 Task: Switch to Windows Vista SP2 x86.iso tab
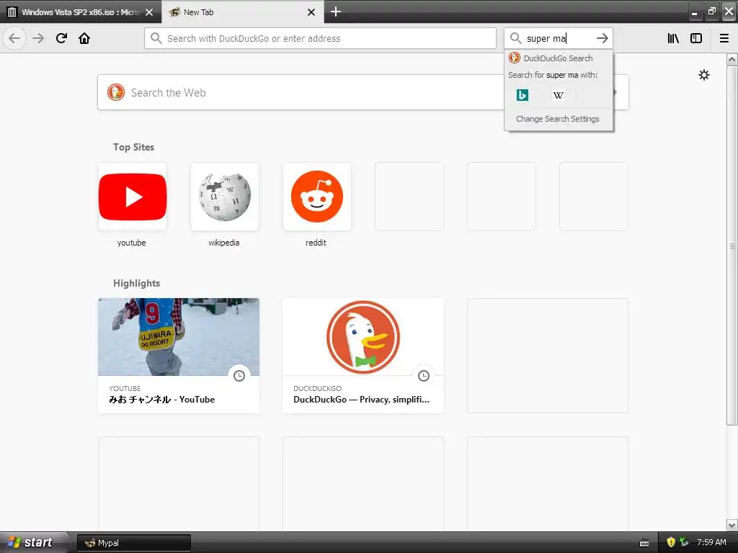click(x=81, y=12)
